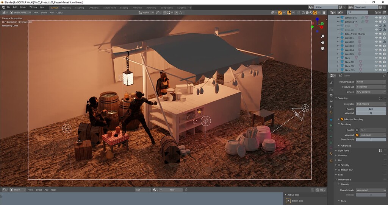
Task: Switch to the Compositing workspace tab
Action: pyautogui.click(x=167, y=8)
